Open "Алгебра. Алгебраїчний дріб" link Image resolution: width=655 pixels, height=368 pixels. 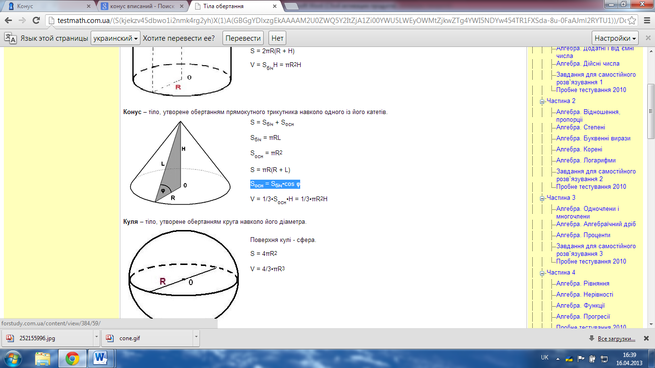pos(596,224)
